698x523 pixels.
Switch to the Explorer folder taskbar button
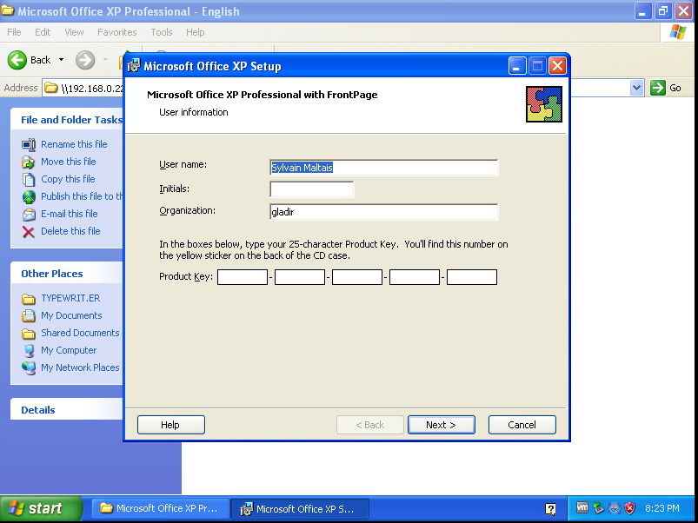[161, 508]
